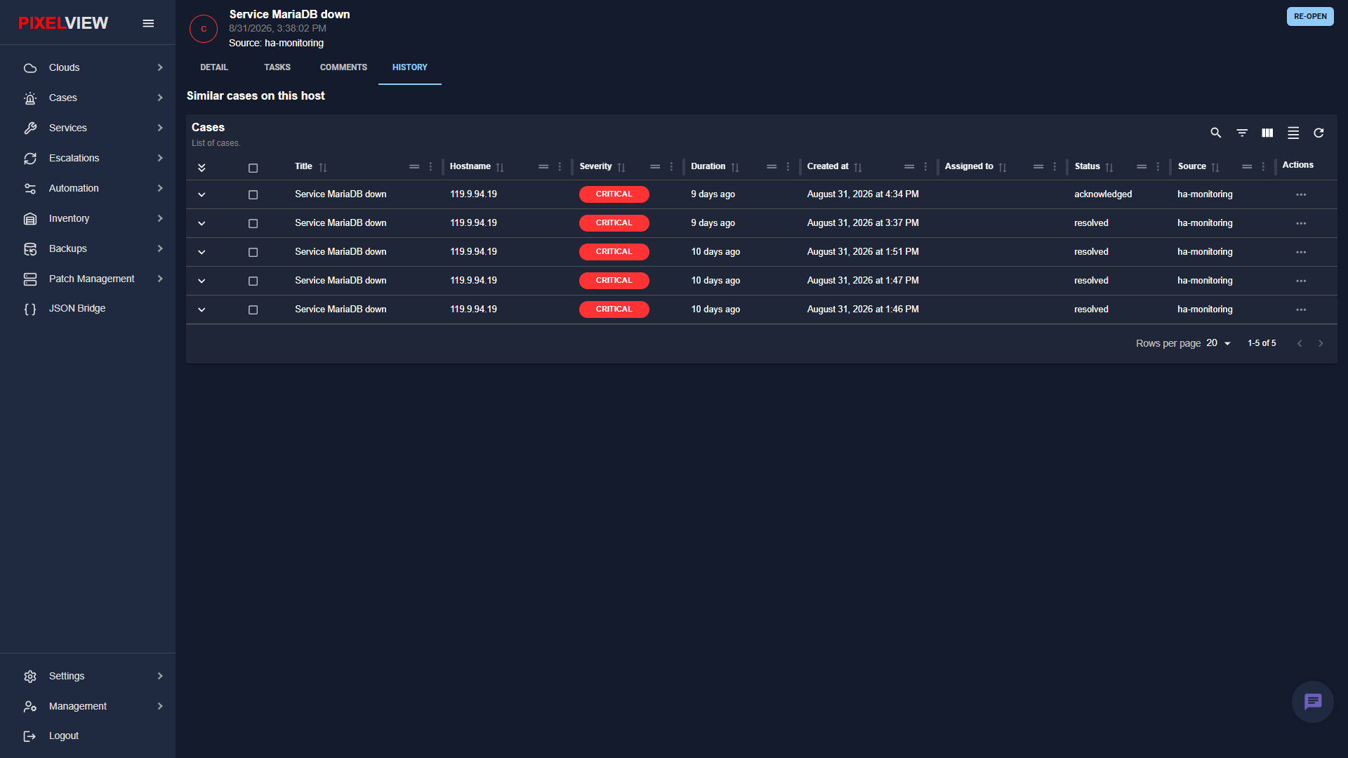Select all cases with header checkbox
The image size is (1348, 758).
253,168
